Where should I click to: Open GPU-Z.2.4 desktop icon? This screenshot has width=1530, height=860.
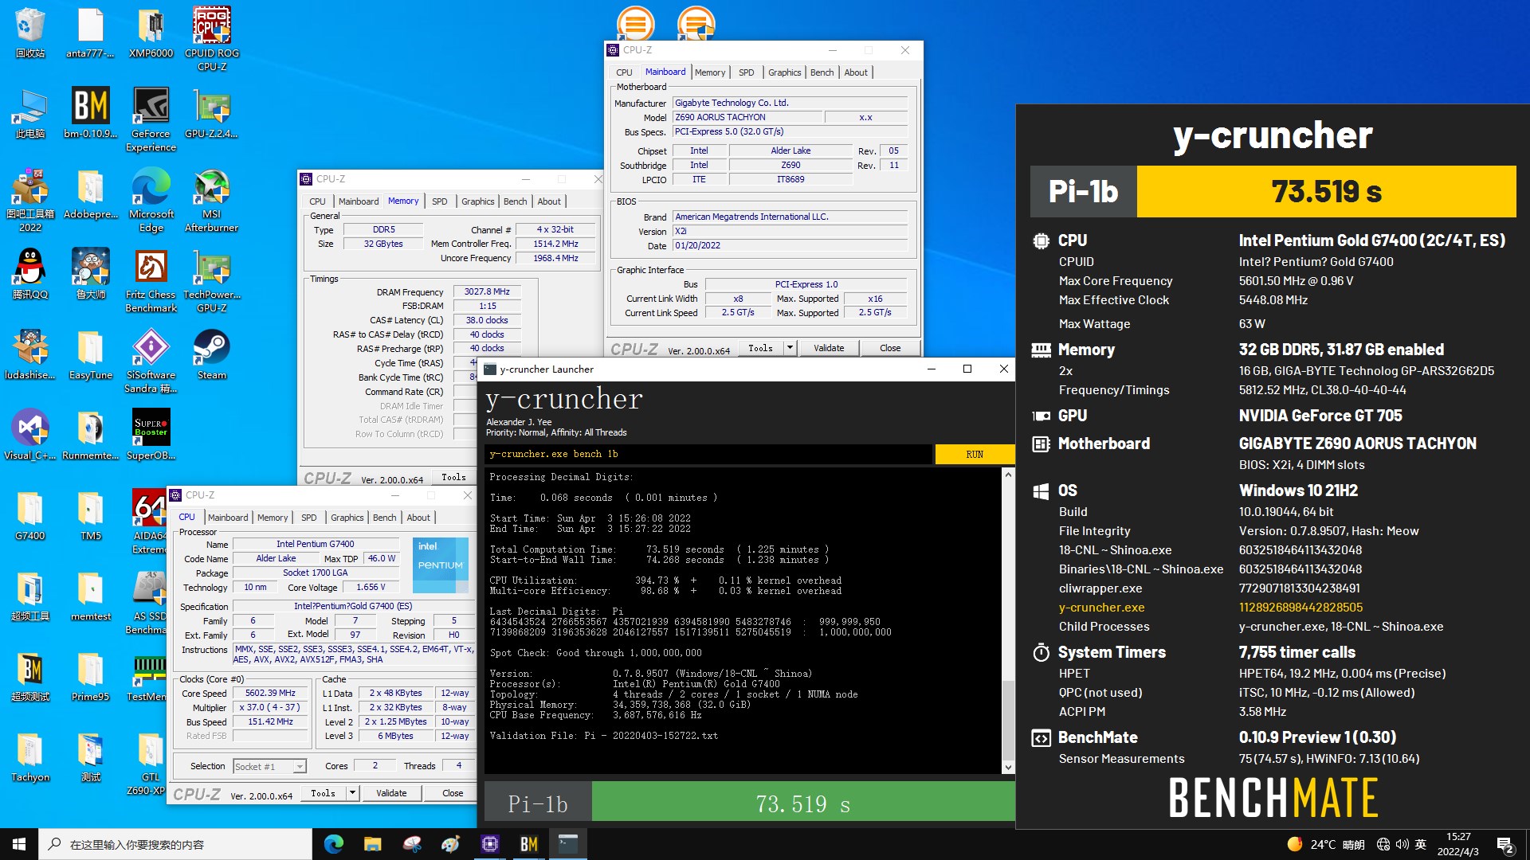(x=212, y=112)
